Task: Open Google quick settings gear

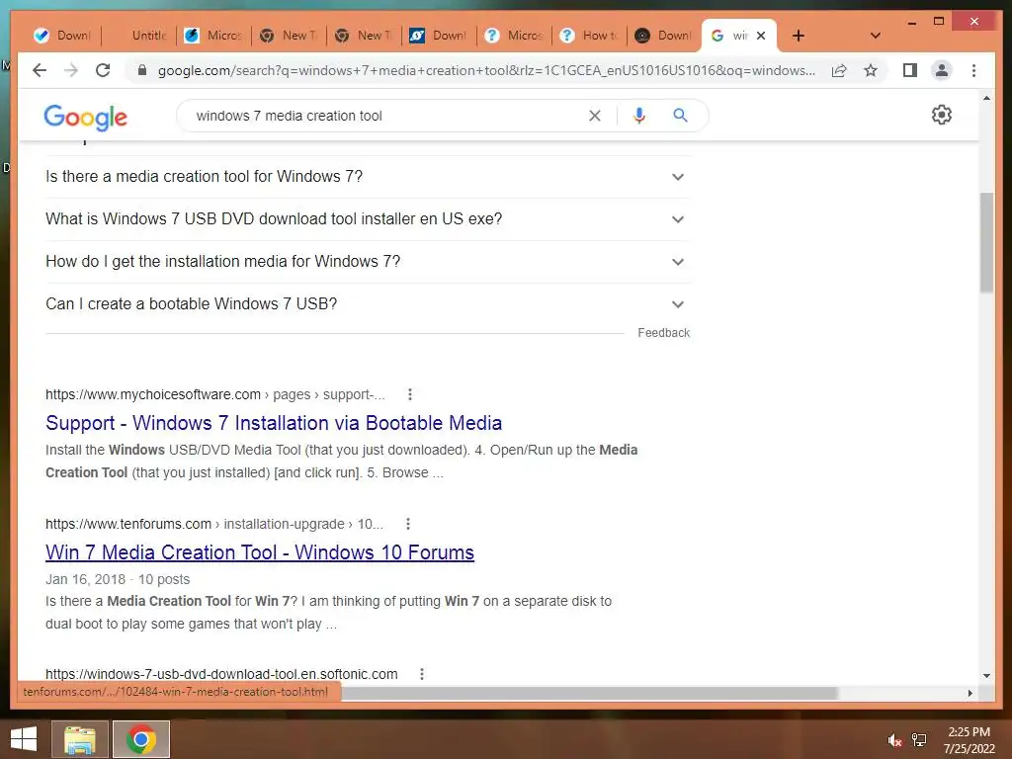Action: pyautogui.click(x=942, y=115)
